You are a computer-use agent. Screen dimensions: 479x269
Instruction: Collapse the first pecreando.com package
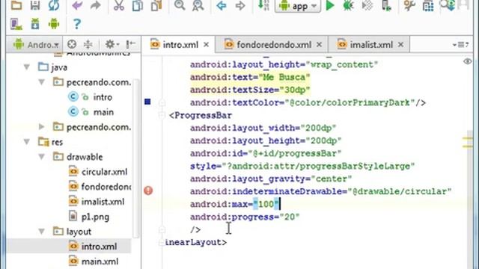pyautogui.click(x=42, y=82)
